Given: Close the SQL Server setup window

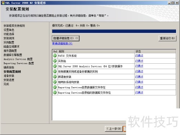Looking at the screenshot, I should pyautogui.click(x=177, y=3).
